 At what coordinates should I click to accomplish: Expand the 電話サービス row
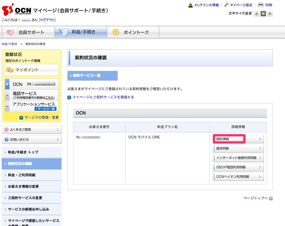click(7, 95)
